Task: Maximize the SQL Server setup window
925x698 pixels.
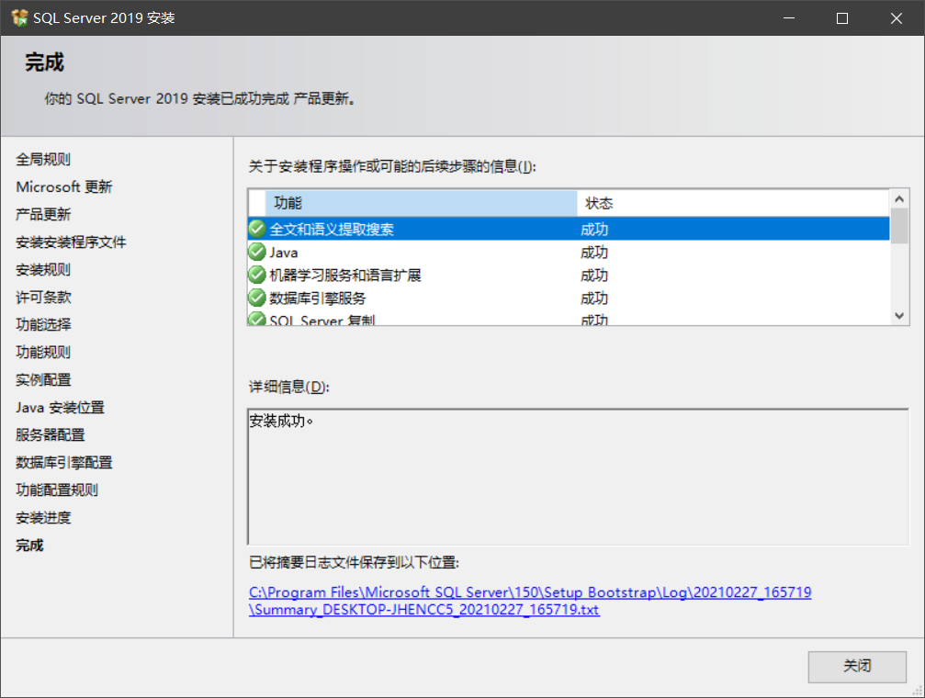Action: 842,18
